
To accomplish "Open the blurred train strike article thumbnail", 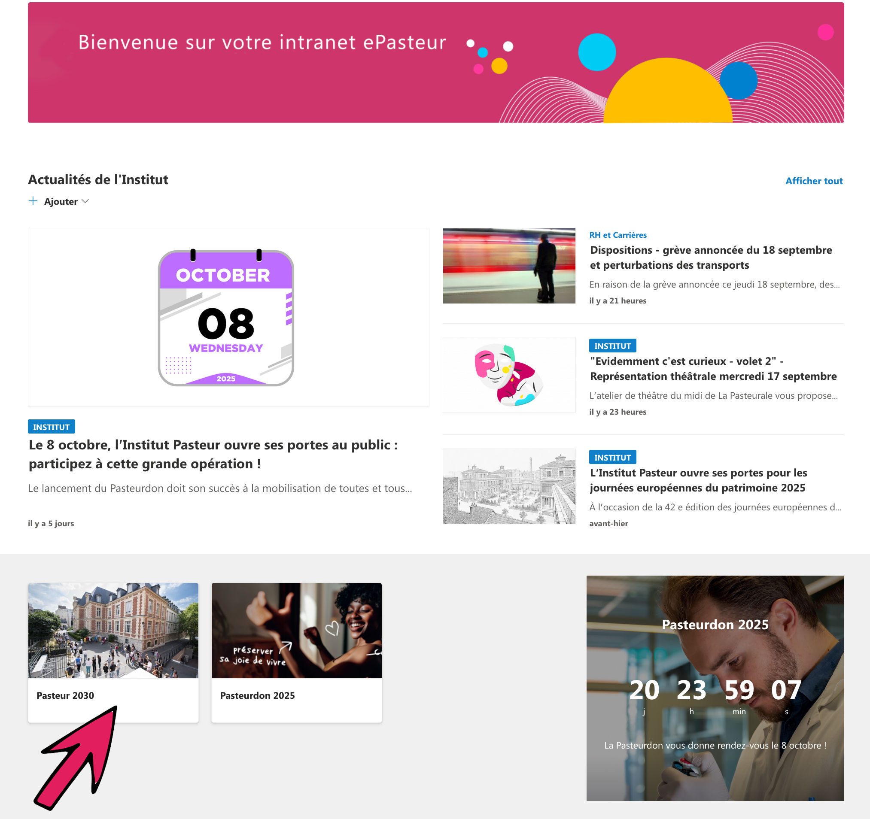I will point(509,266).
